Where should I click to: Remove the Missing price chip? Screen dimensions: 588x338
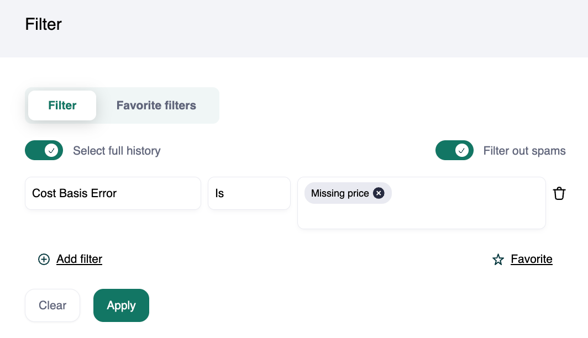tap(379, 193)
